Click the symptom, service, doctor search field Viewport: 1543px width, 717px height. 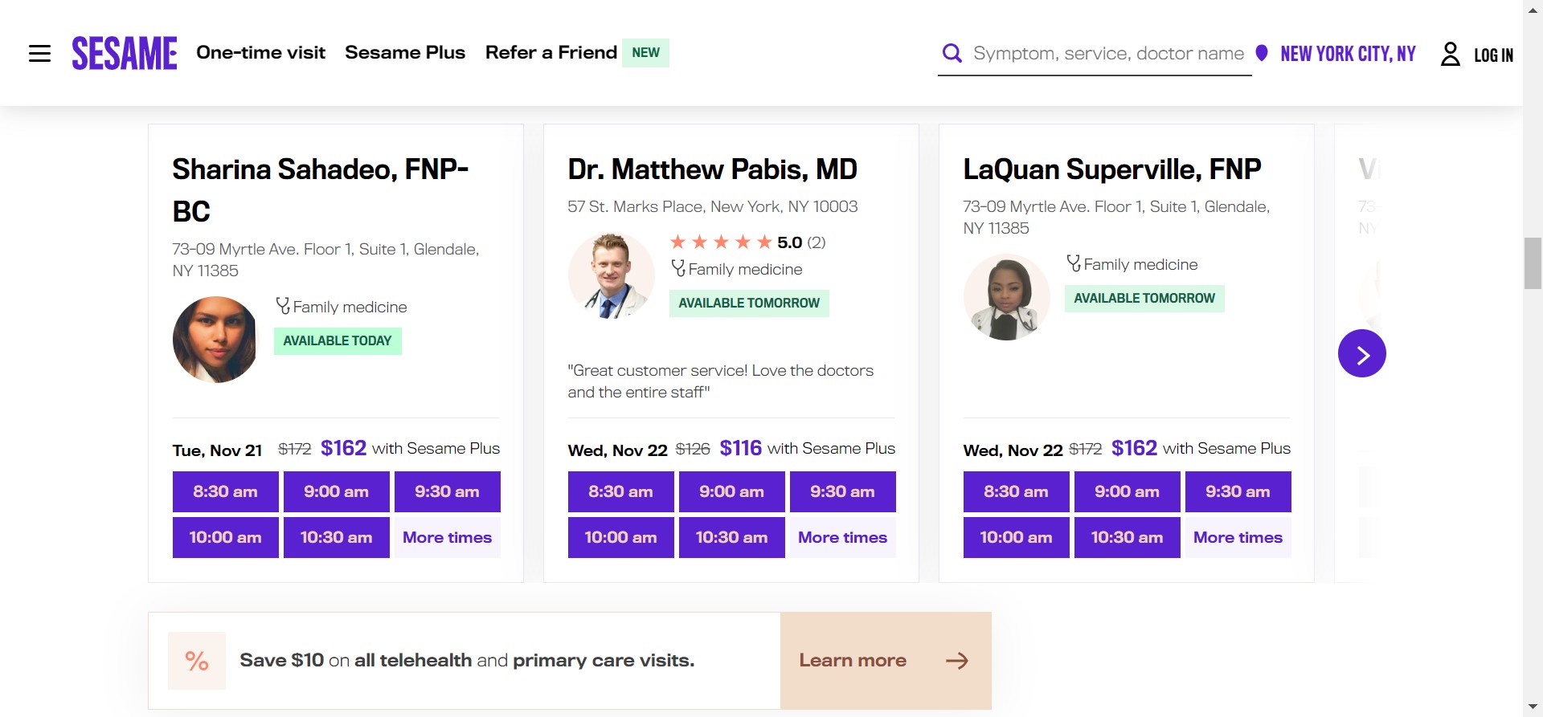click(1107, 54)
